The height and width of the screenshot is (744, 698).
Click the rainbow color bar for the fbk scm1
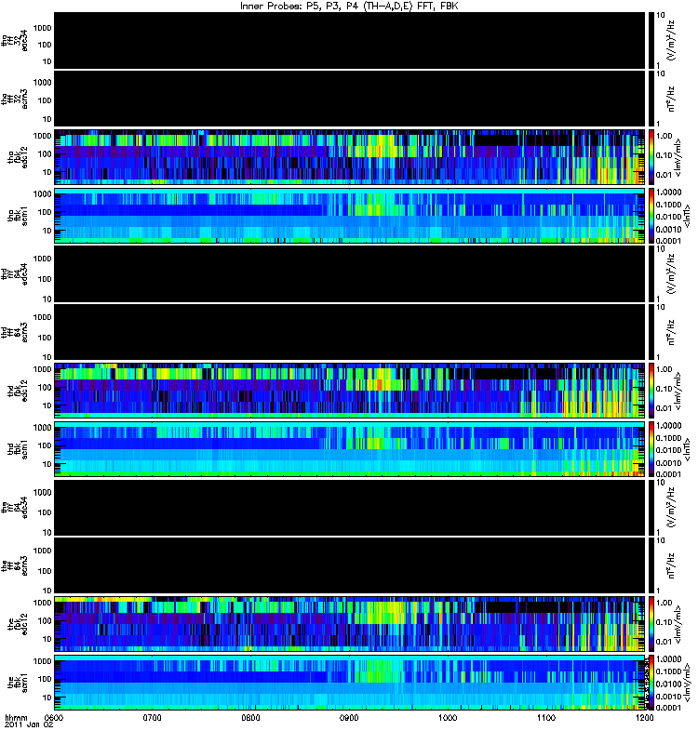651,683
